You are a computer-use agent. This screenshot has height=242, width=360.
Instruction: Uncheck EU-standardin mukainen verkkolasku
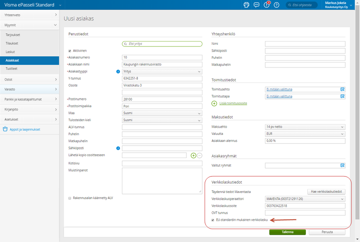click(213, 220)
